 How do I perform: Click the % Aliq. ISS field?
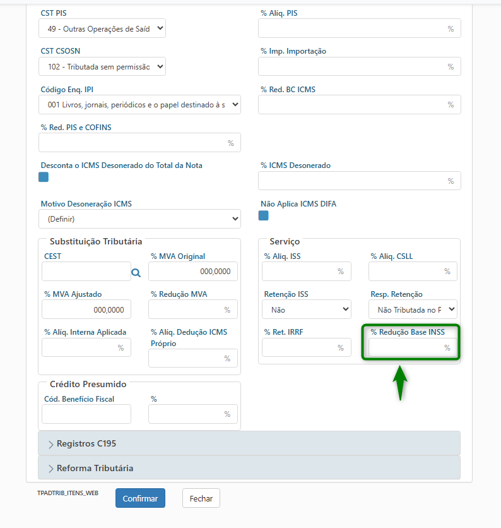click(300, 272)
